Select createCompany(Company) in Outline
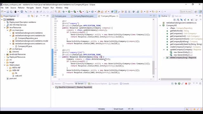203x114 pixels. [x=185, y=47]
